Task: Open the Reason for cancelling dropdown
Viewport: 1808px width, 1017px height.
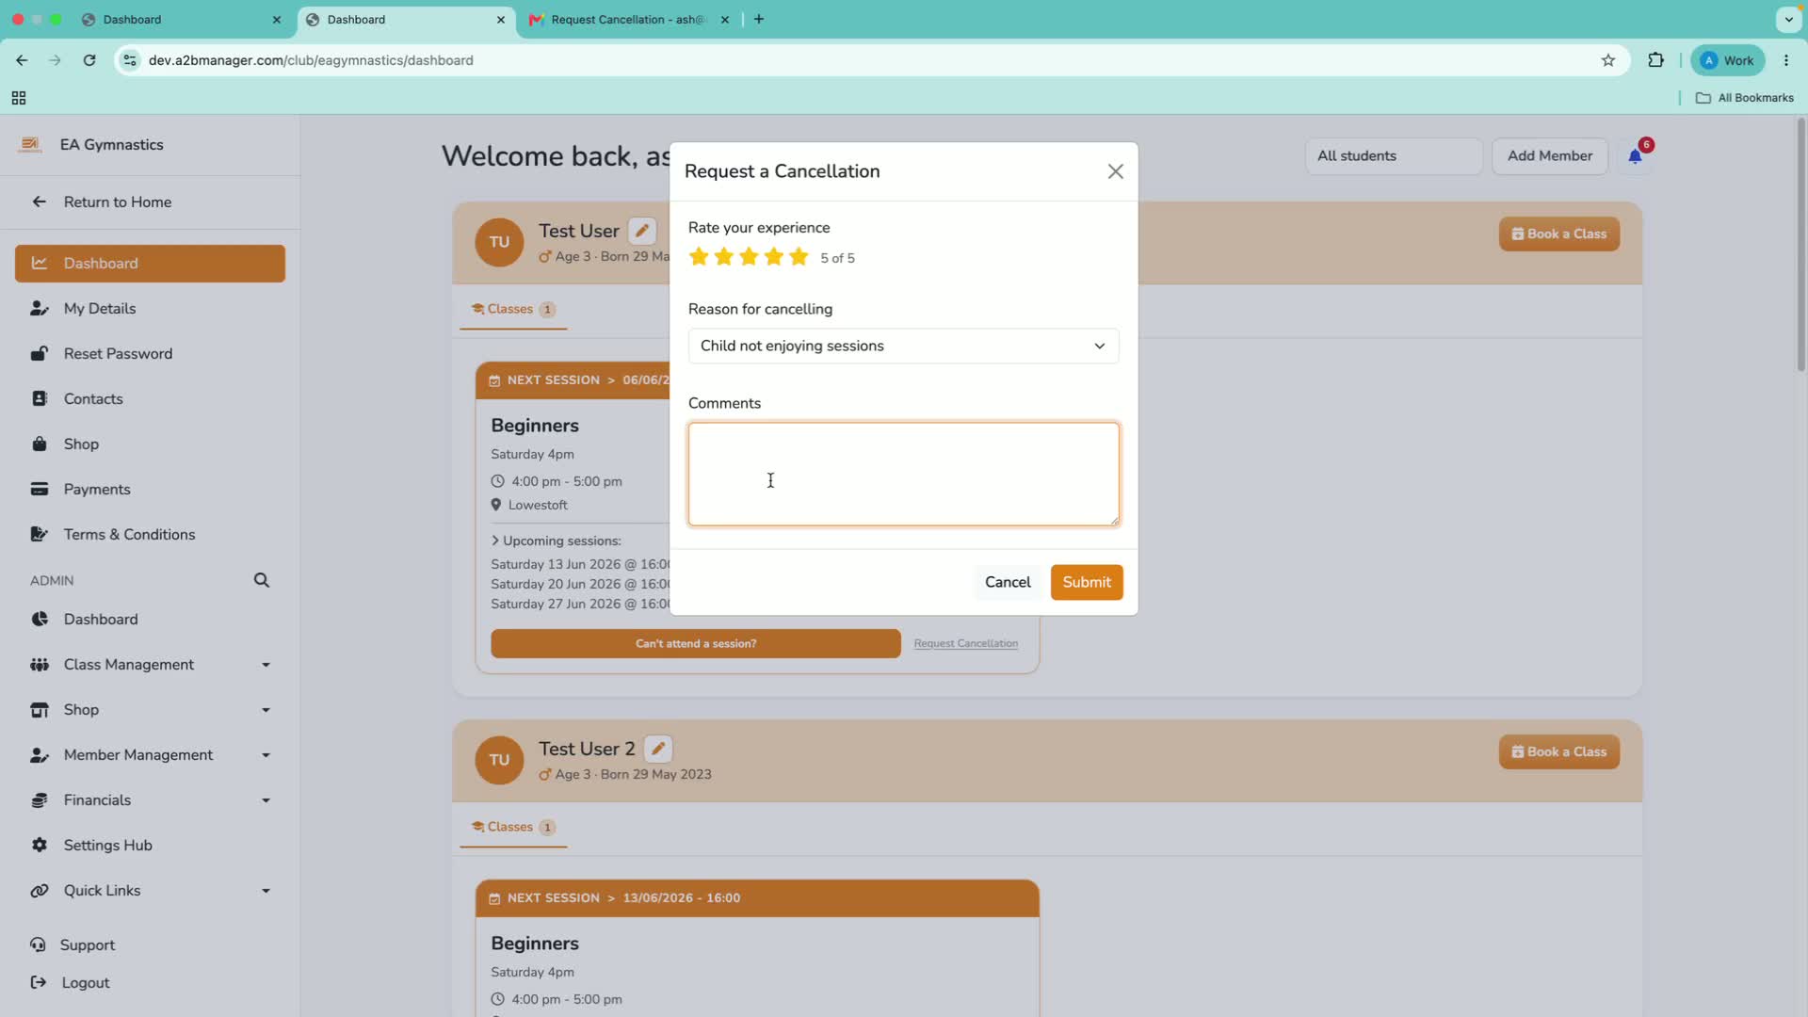Action: [x=903, y=346]
